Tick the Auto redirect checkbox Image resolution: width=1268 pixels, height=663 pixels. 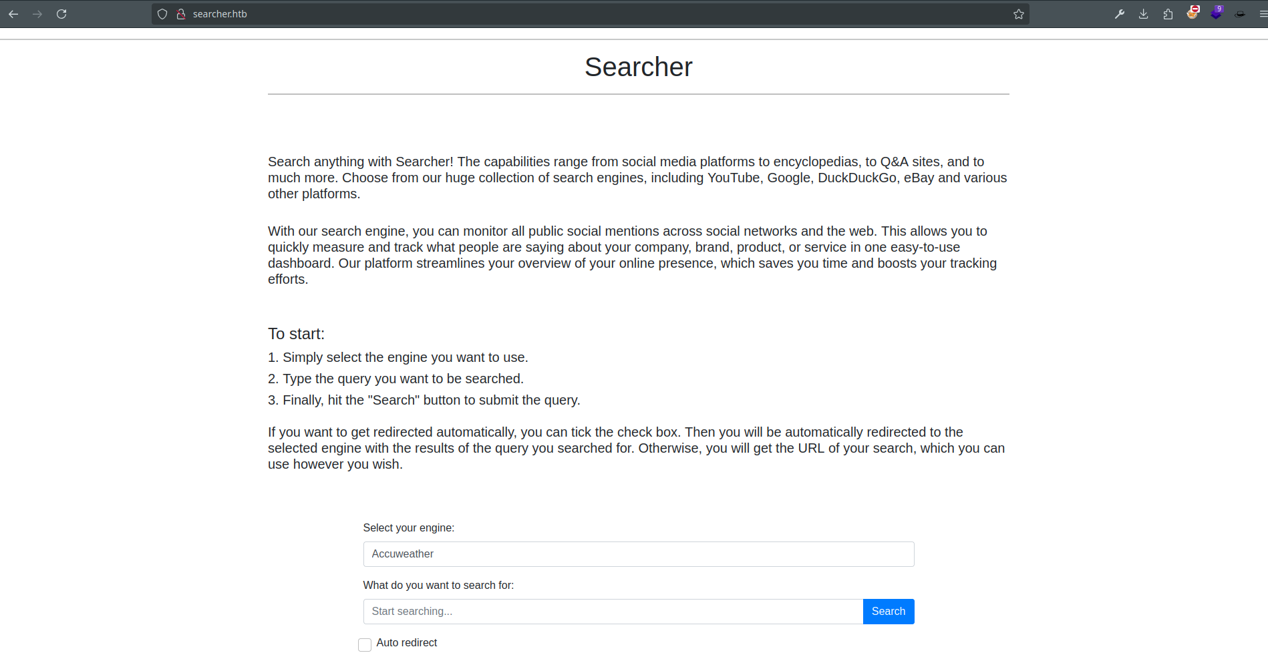365,644
